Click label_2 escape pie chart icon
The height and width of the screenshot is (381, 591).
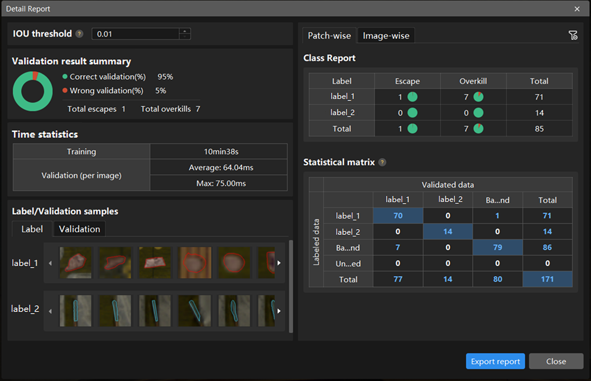point(412,113)
